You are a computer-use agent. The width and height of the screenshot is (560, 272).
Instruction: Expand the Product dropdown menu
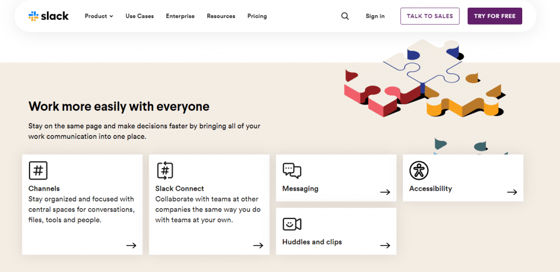click(x=99, y=16)
